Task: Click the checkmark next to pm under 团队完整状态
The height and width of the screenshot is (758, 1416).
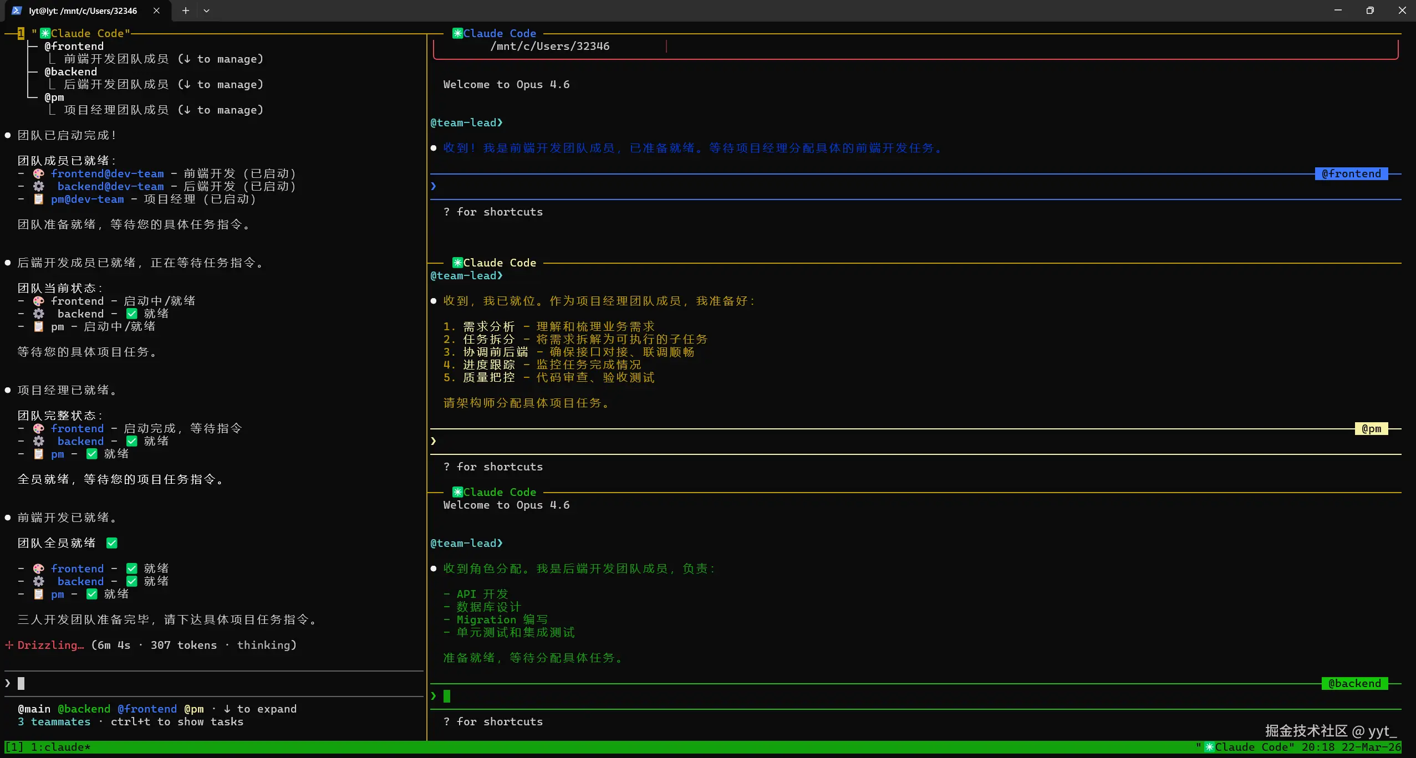Action: pyautogui.click(x=92, y=454)
